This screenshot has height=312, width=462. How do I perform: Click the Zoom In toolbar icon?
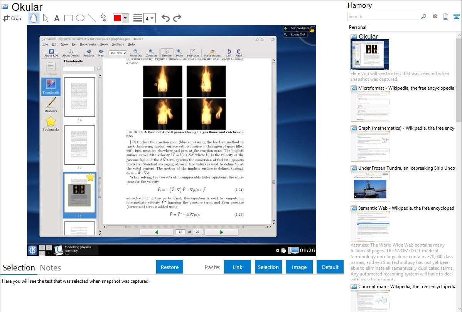tap(151, 53)
